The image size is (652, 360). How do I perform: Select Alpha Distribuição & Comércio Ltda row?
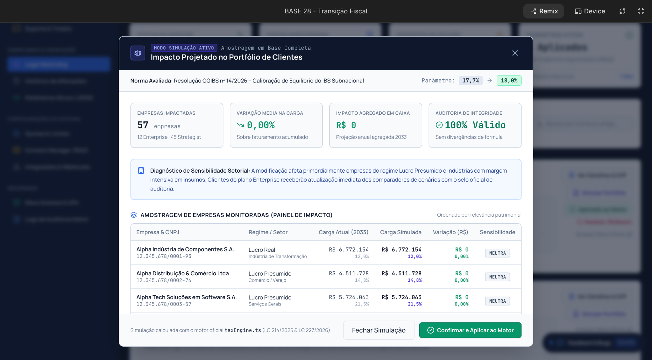tap(326, 277)
